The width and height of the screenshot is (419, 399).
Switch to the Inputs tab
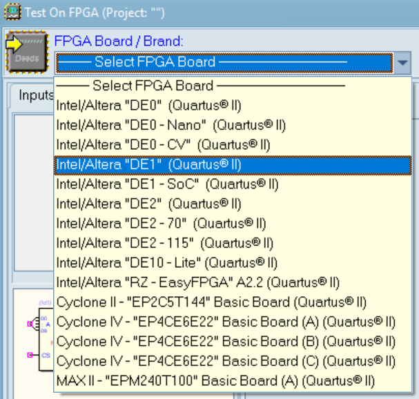point(33,95)
